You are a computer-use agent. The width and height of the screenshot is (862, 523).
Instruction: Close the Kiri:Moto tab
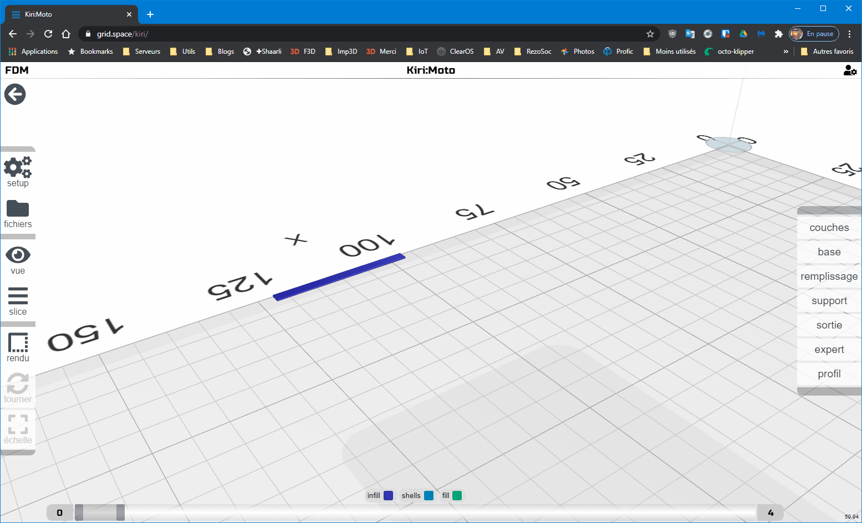pos(129,14)
